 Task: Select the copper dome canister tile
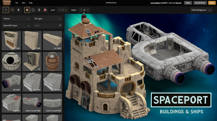pyautogui.click(x=52, y=61)
